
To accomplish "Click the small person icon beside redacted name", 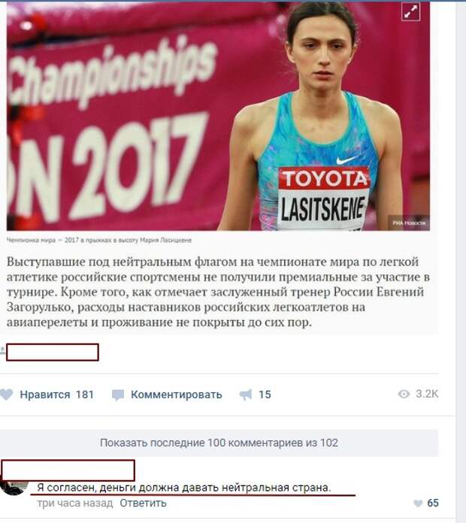I will (x=3, y=351).
